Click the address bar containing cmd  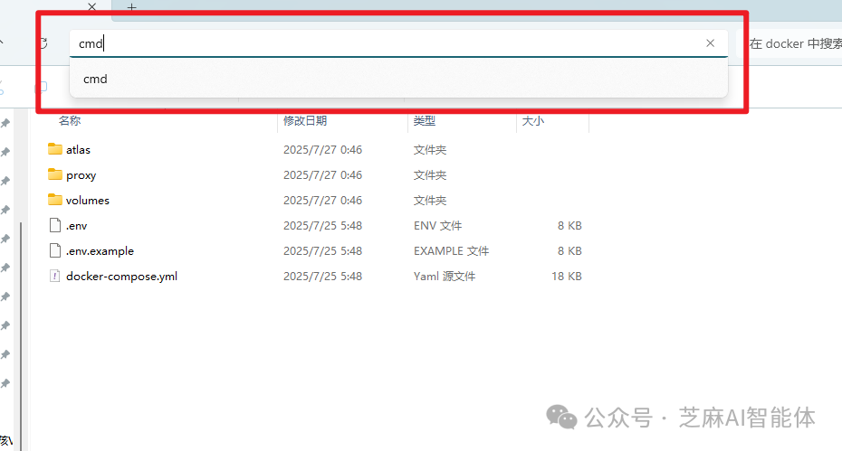click(x=398, y=43)
